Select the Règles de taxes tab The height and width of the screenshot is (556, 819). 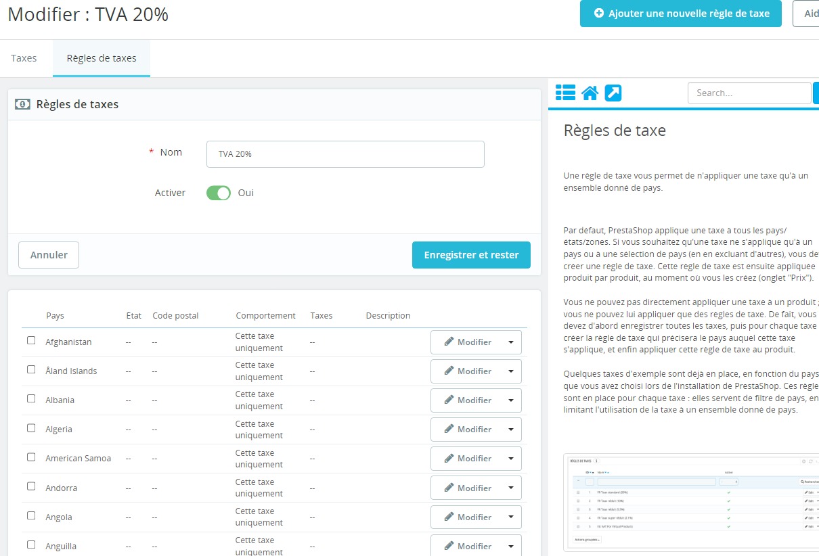click(102, 58)
